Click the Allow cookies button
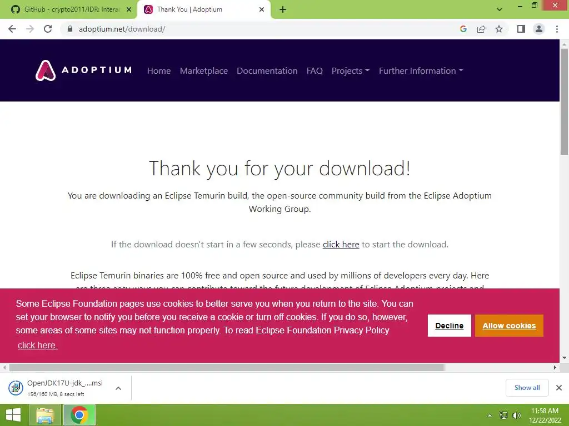Screen dimensions: 569x426 [509, 326]
